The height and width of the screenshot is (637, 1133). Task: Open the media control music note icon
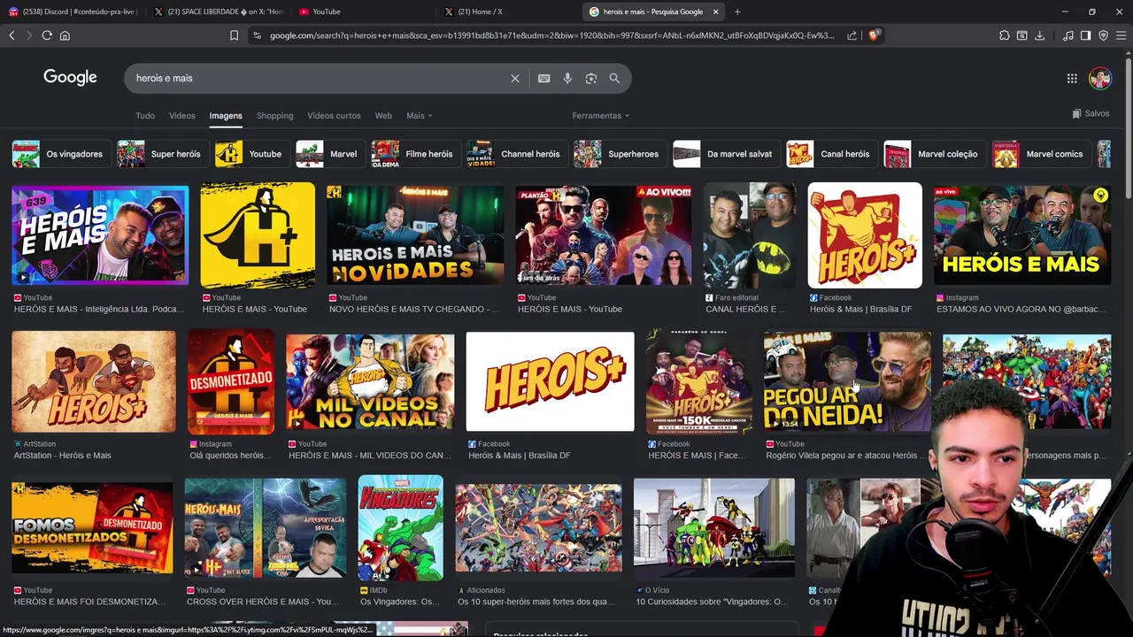[x=1068, y=35]
